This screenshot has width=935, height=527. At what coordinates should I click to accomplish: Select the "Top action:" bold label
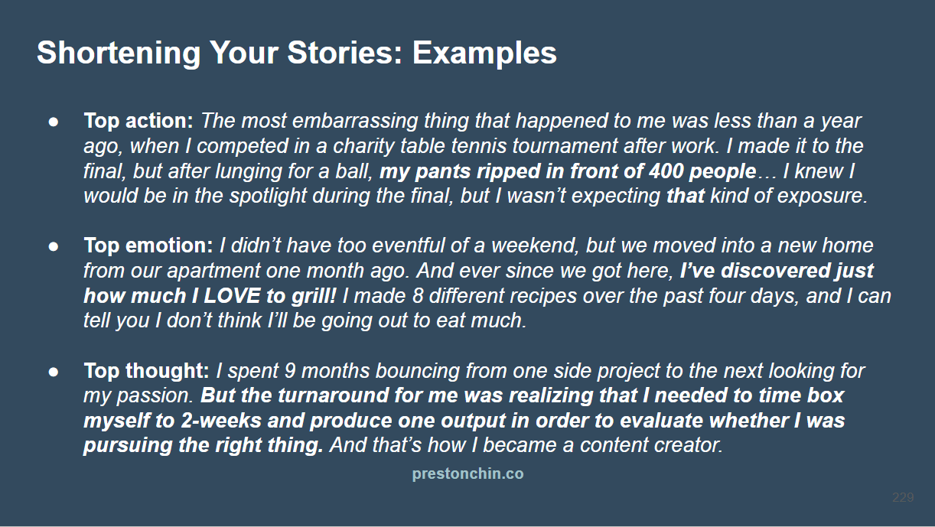pyautogui.click(x=138, y=121)
